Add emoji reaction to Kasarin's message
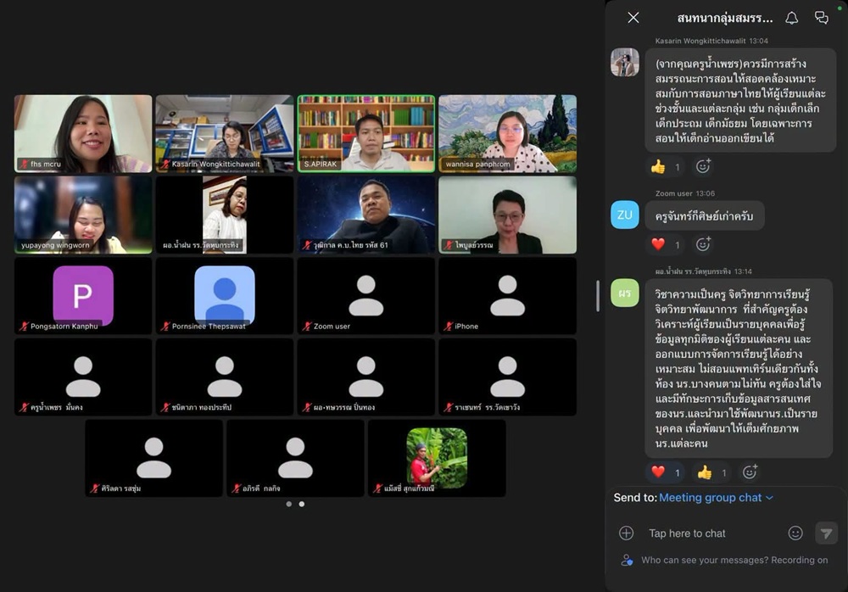Viewport: 848px width, 592px height. point(703,166)
